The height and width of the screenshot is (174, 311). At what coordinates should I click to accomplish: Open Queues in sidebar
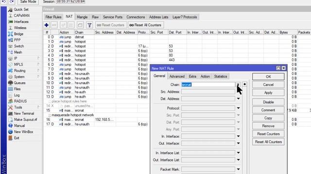click(x=19, y=83)
